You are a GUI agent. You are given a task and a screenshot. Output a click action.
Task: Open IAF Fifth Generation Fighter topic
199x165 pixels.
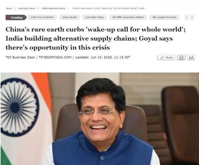coord(128,17)
